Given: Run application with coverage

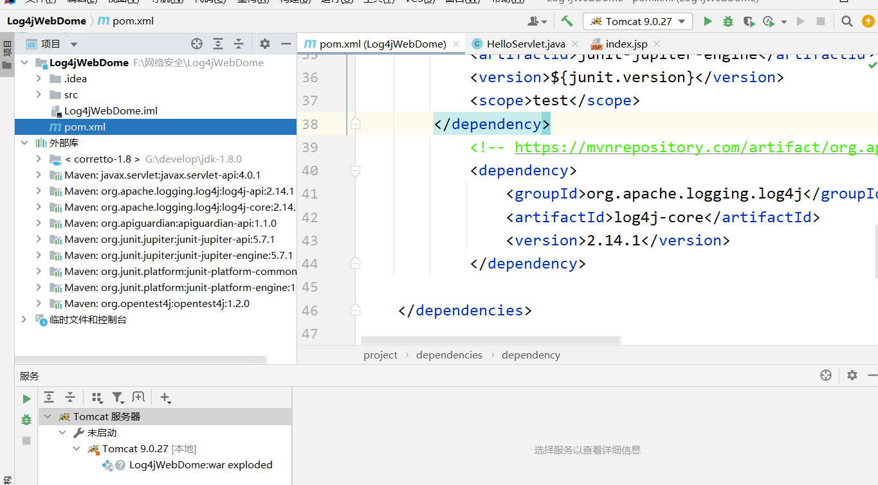Looking at the screenshot, I should pyautogui.click(x=748, y=21).
